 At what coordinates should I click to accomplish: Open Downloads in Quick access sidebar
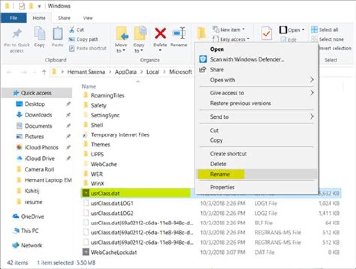click(38, 115)
